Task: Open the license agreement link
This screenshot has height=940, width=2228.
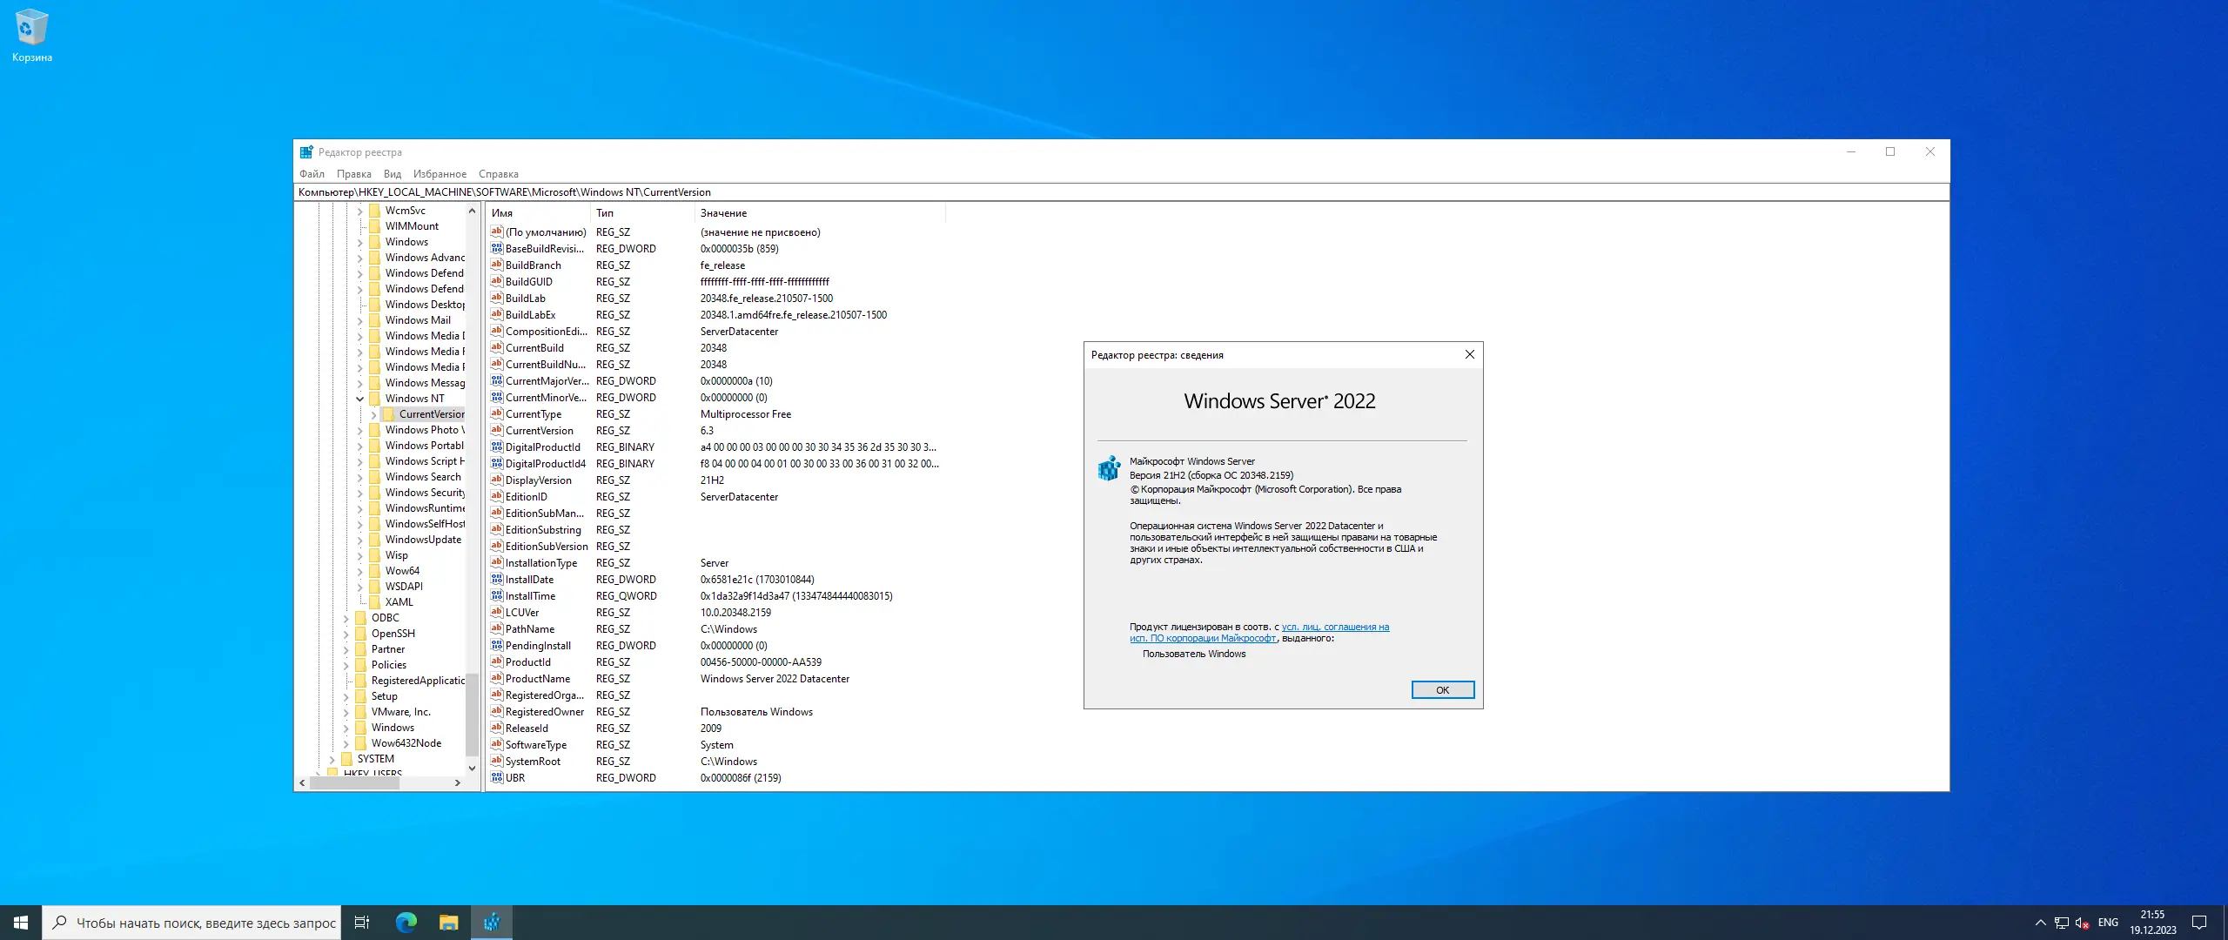Action: (x=1334, y=627)
